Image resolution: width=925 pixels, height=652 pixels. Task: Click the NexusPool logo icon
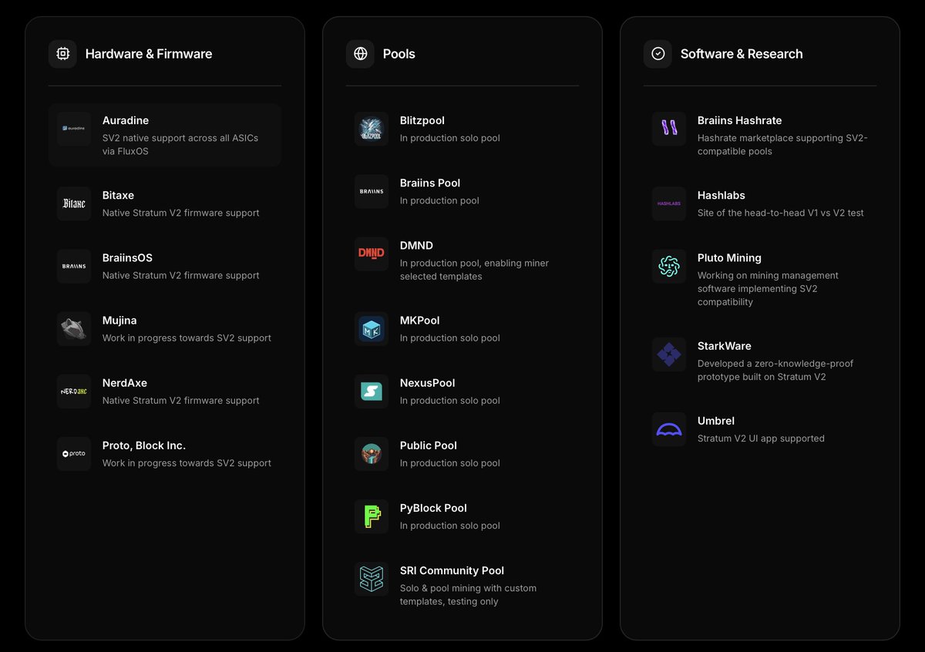(372, 391)
